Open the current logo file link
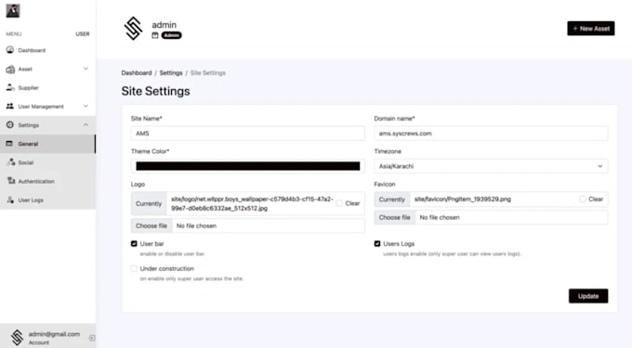The width and height of the screenshot is (632, 348). [x=252, y=203]
